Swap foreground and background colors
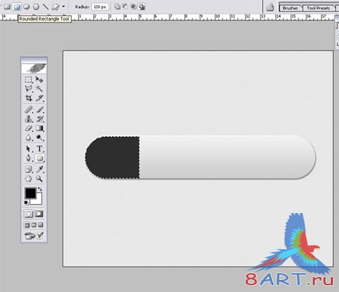This screenshot has width=339, height=292. [x=40, y=189]
